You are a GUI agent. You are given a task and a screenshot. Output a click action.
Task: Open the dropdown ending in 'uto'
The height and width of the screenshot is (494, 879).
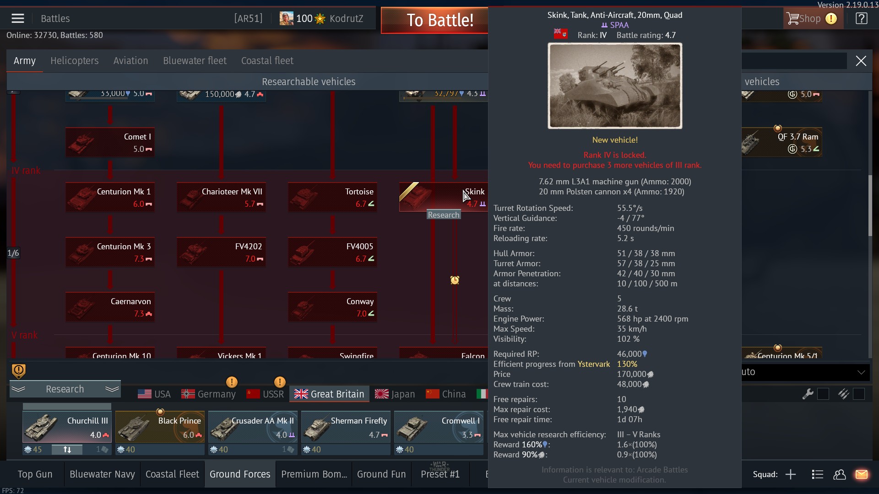click(804, 372)
